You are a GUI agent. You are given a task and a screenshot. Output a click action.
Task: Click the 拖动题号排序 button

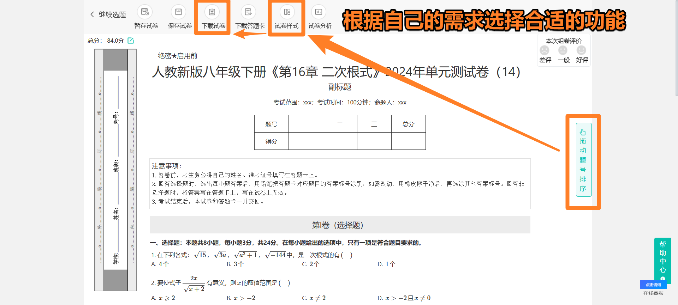(584, 160)
